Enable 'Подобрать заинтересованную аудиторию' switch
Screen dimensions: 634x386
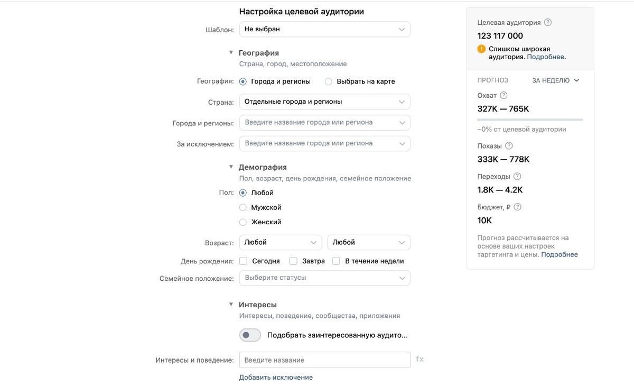coord(249,335)
